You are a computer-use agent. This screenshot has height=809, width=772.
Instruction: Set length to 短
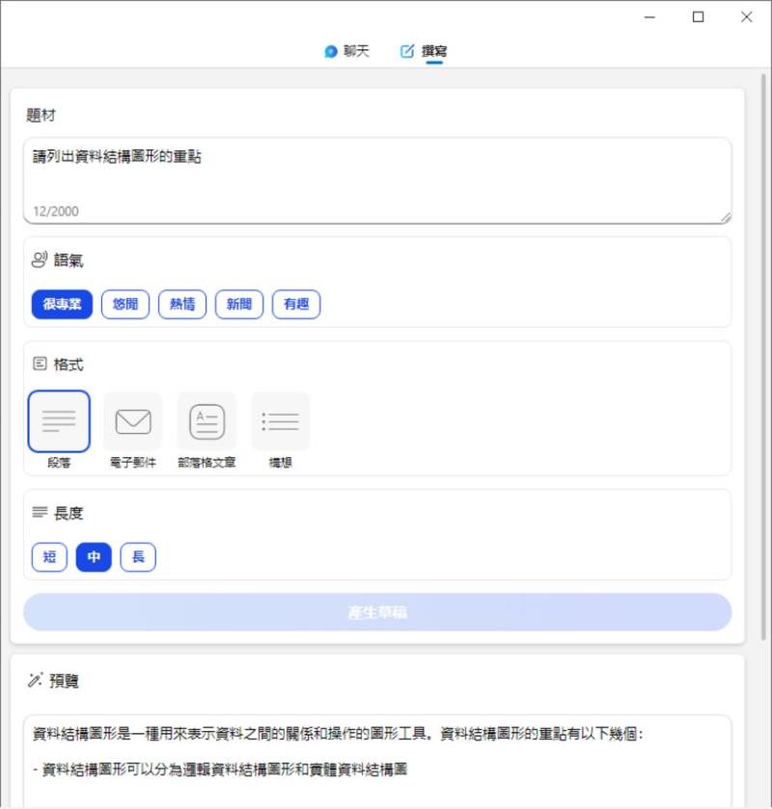pos(49,557)
